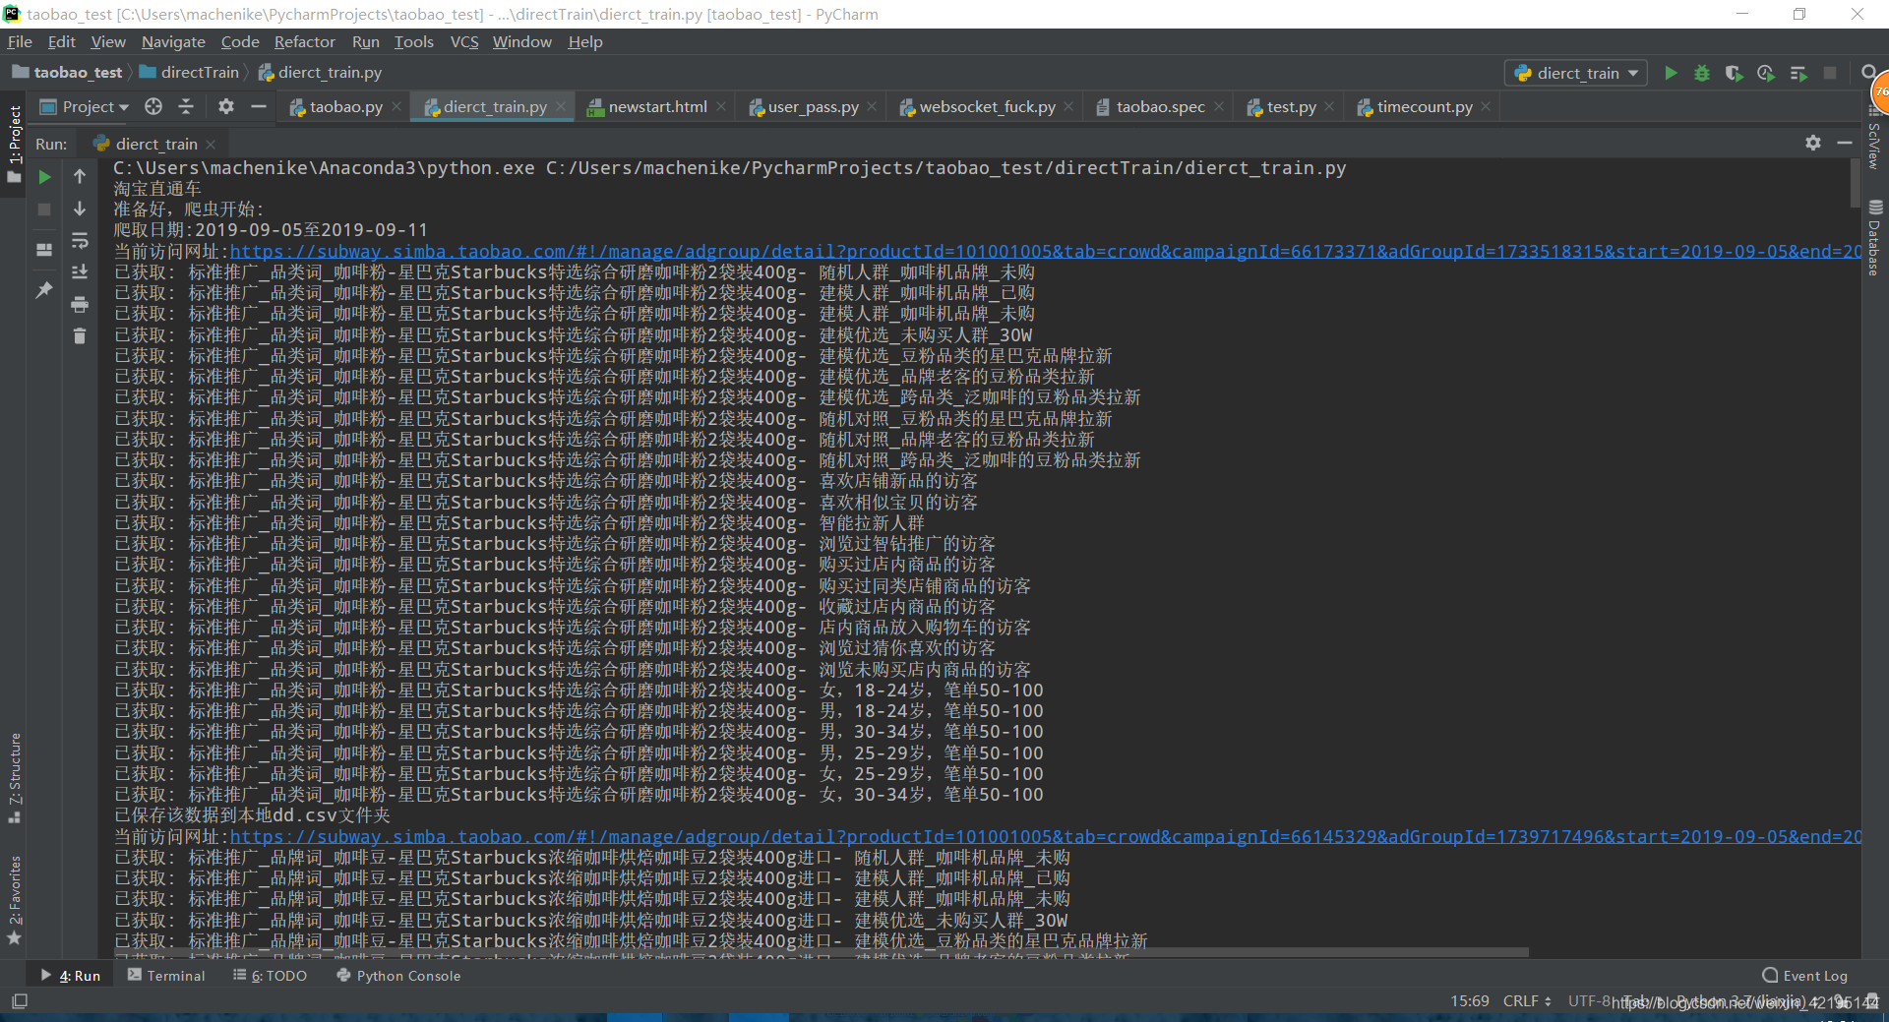Open the Window menu
Screen dimensions: 1889x1022
point(521,41)
